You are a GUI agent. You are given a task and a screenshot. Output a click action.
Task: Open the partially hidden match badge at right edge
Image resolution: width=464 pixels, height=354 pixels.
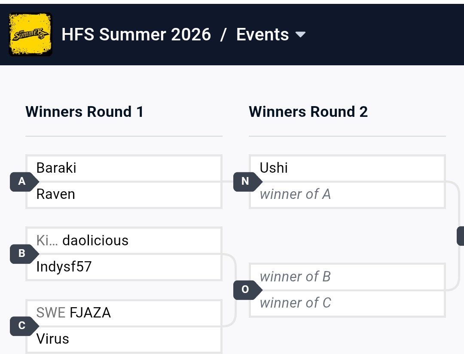(x=461, y=236)
